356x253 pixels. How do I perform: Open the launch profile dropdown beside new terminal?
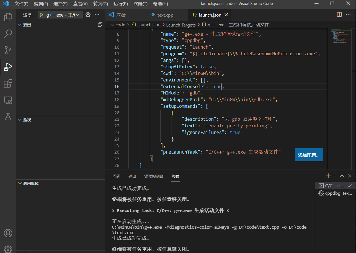(334, 176)
